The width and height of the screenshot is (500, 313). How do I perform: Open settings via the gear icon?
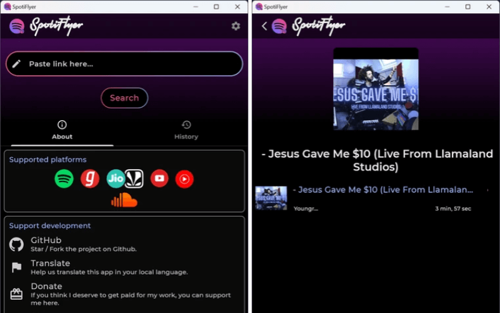[236, 26]
